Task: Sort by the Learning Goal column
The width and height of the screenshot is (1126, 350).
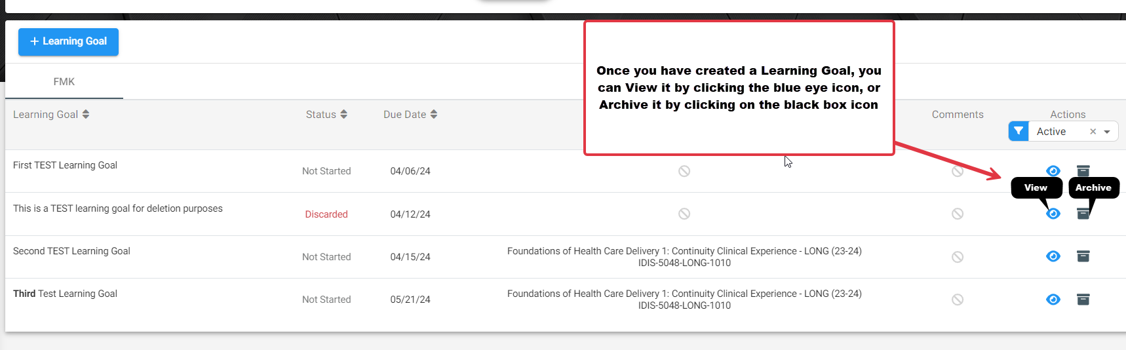Action: [51, 114]
